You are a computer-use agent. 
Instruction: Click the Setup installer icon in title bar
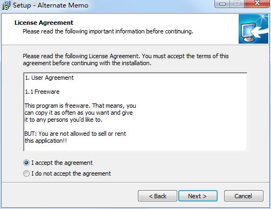pyautogui.click(x=6, y=5)
